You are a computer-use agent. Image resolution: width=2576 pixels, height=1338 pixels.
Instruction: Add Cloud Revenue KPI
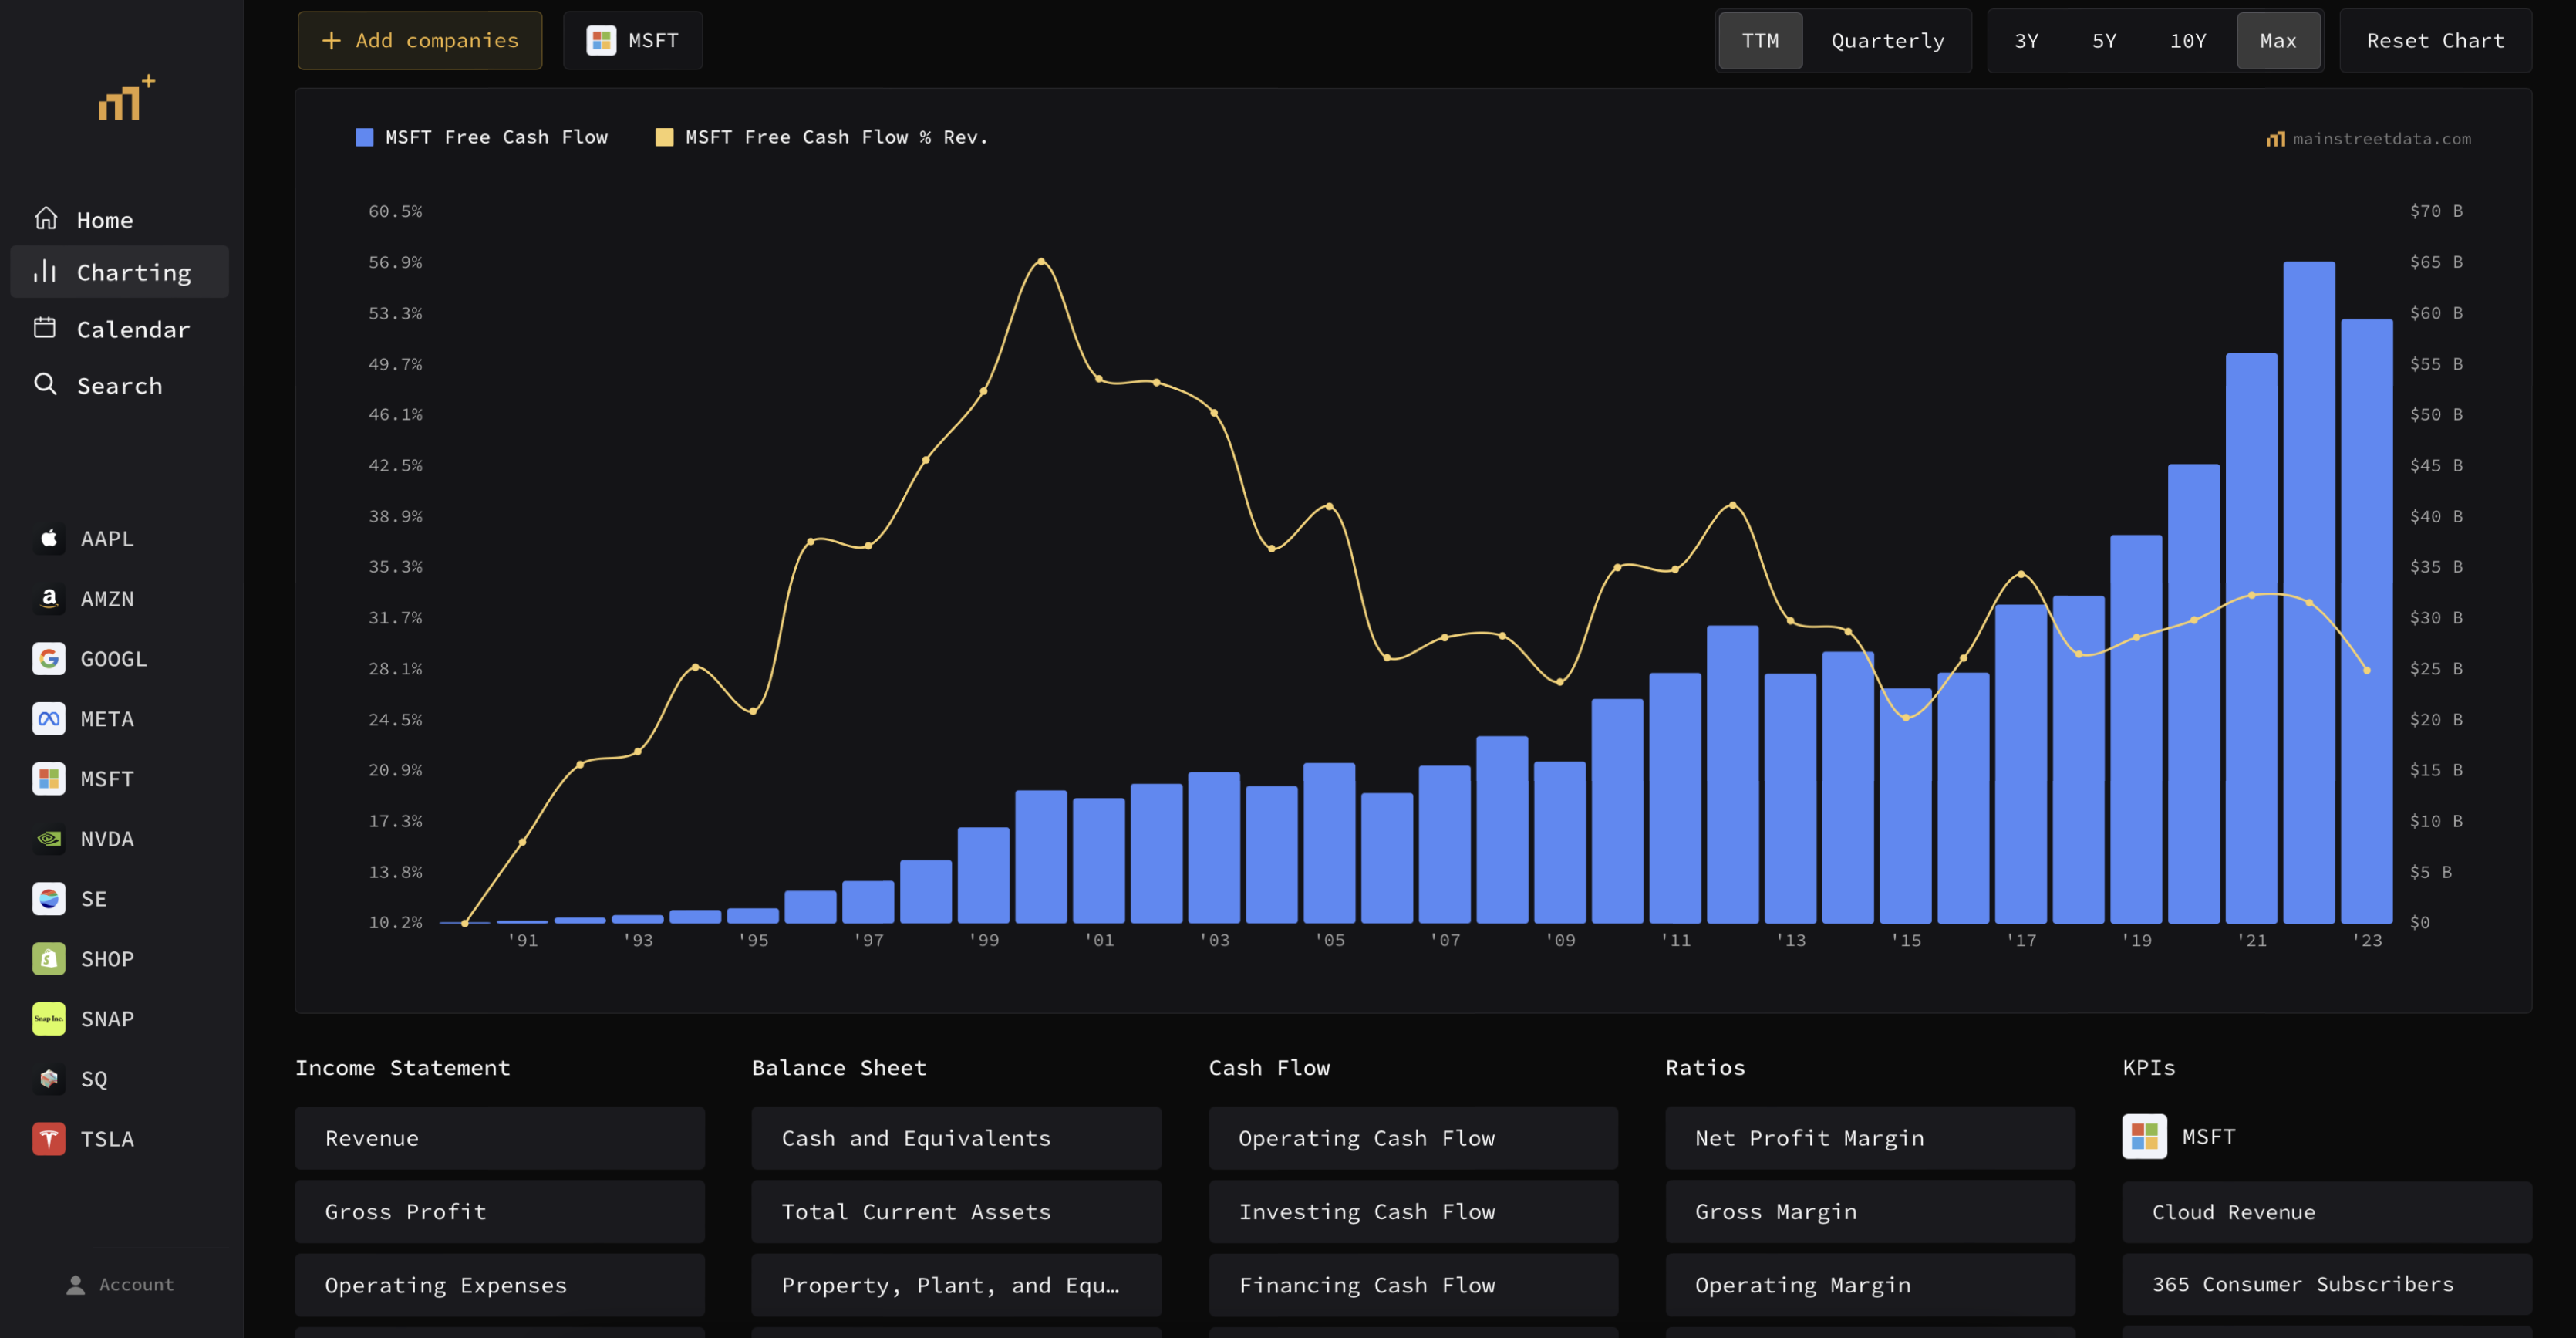(x=2327, y=1212)
